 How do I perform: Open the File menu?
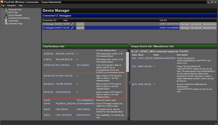coord(3,5)
